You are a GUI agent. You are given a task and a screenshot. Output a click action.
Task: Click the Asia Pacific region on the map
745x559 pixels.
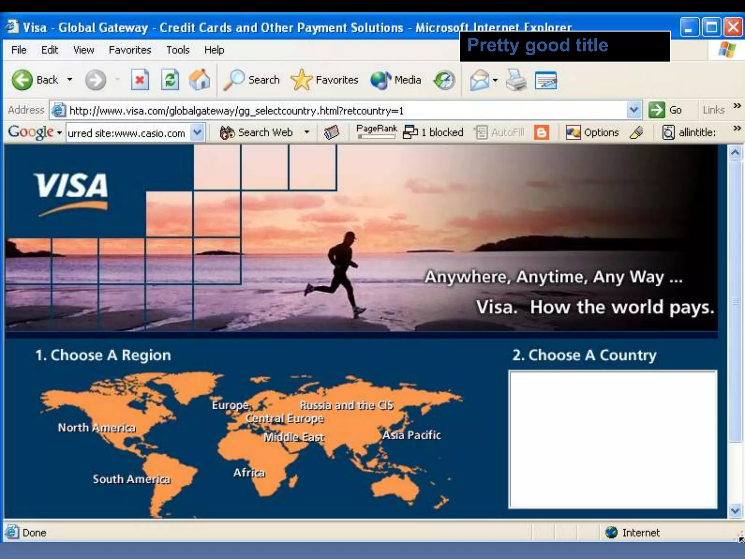click(x=411, y=435)
